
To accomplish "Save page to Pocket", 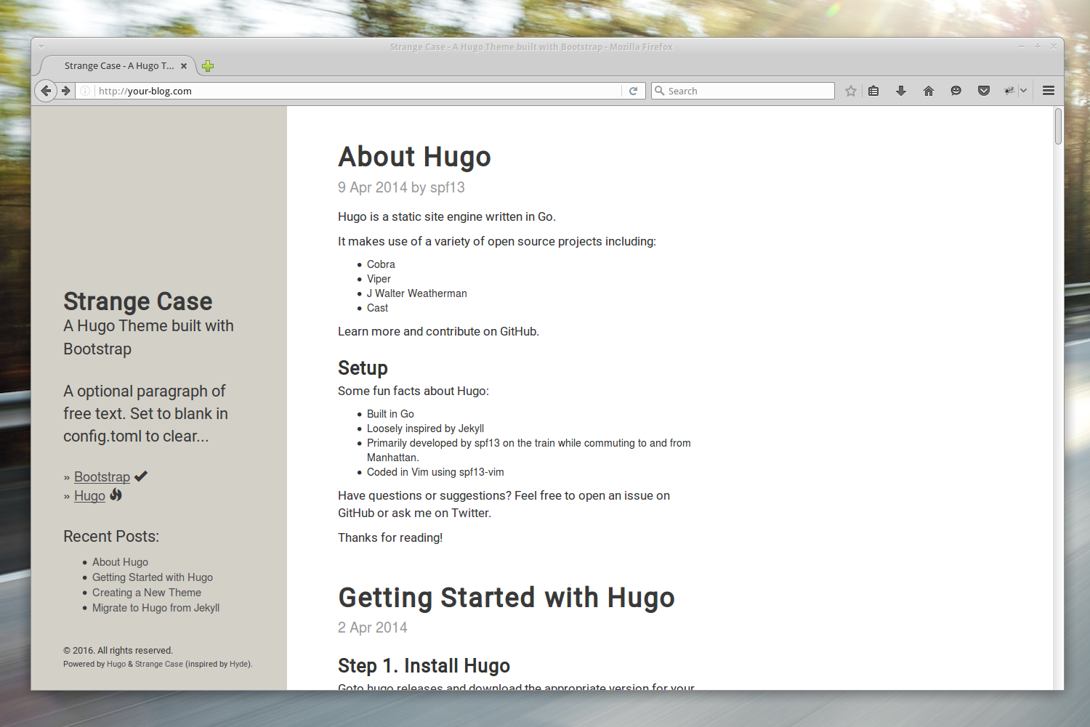I will (x=984, y=91).
